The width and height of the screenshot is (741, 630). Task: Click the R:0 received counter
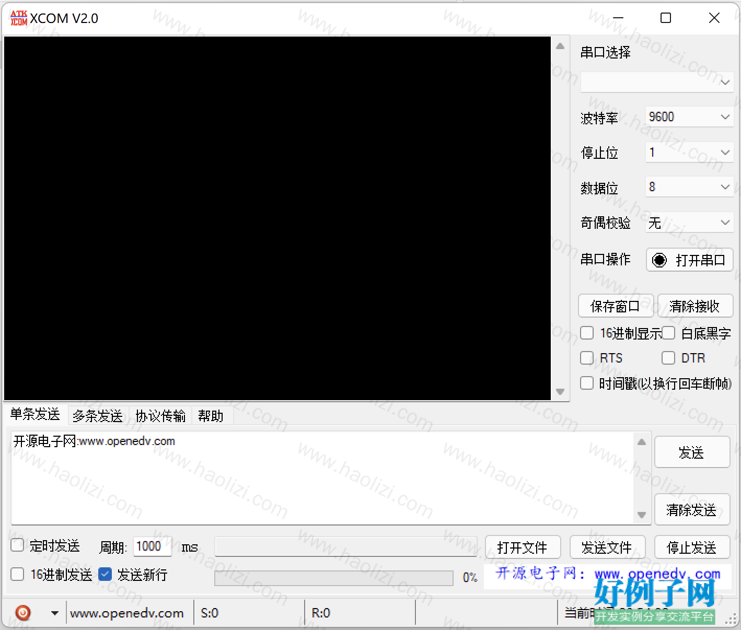pos(321,613)
